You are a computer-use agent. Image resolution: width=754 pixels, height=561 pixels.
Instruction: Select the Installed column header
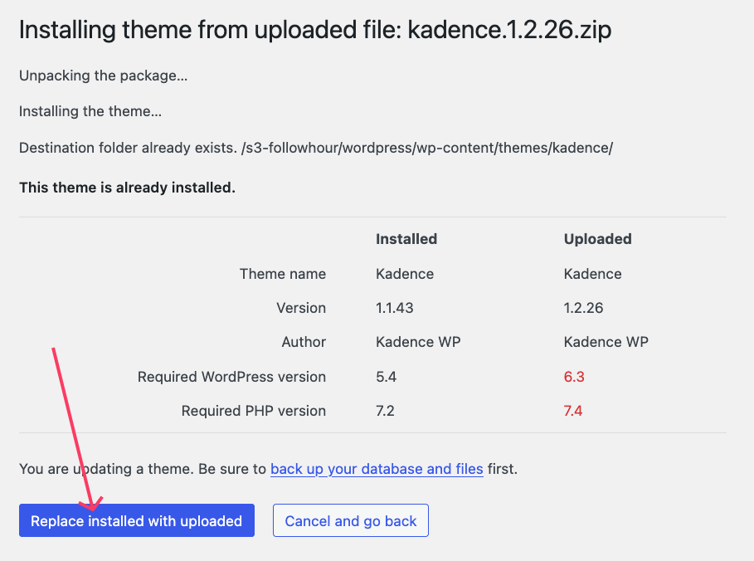click(x=406, y=239)
